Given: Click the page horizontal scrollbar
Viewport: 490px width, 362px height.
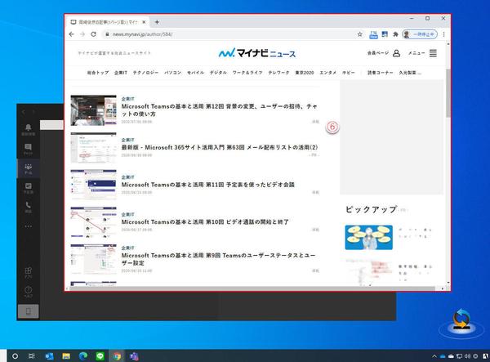Looking at the screenshot, I should pos(252,288).
